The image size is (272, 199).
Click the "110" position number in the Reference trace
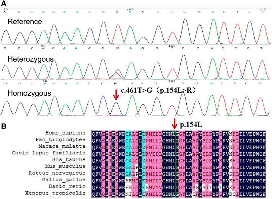pos(263,9)
